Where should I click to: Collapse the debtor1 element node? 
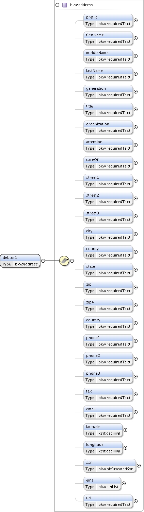click(x=43, y=261)
